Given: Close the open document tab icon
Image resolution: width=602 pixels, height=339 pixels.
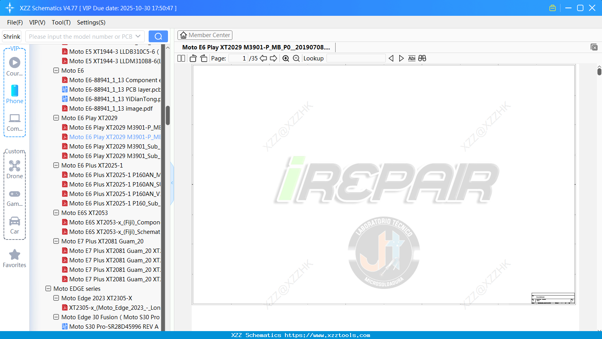Looking at the screenshot, I should coord(594,47).
